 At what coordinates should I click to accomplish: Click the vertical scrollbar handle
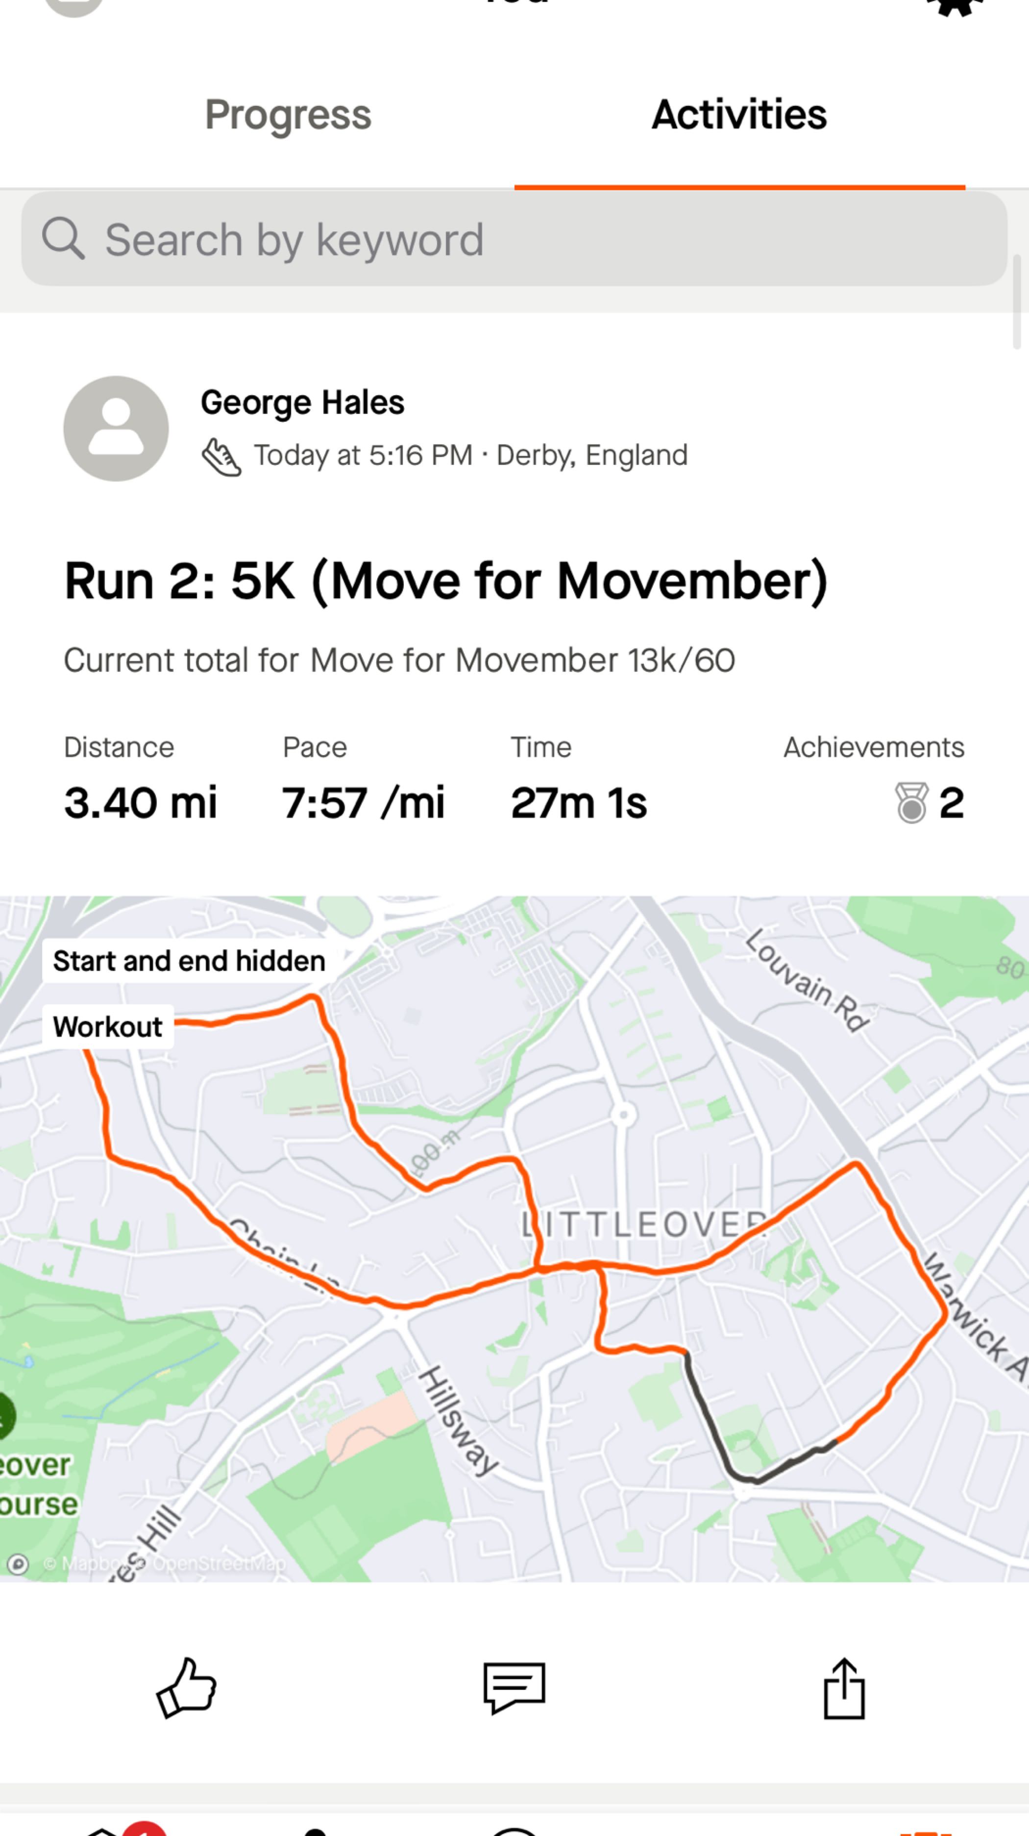[1017, 302]
